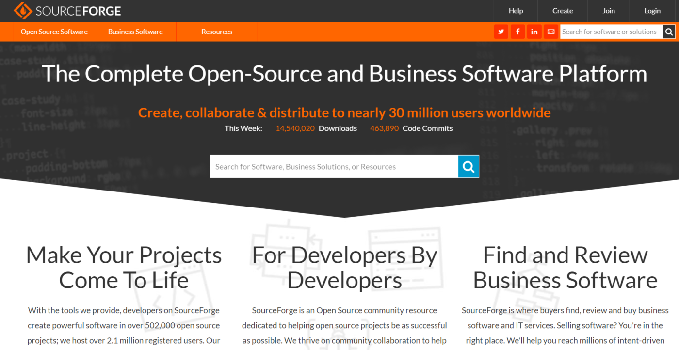This screenshot has height=350, width=679.
Task: Click the SourceForge logo
Action: (x=67, y=10)
